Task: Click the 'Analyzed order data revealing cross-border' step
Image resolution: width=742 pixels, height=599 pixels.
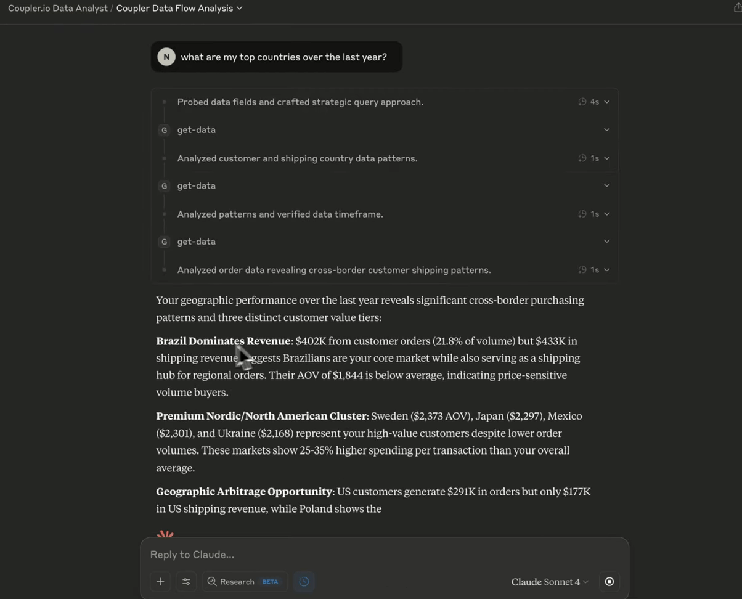Action: tap(333, 270)
